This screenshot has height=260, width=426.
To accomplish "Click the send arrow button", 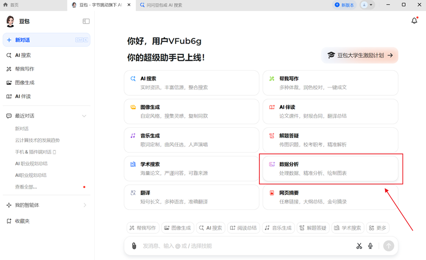I will point(389,246).
